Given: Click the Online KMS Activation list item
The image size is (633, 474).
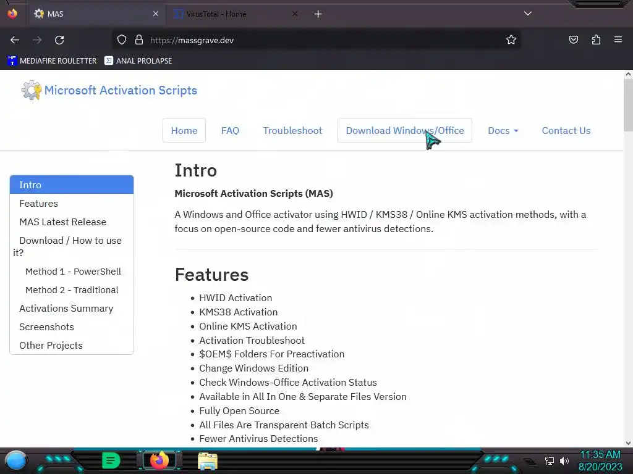Looking at the screenshot, I should click(249, 326).
